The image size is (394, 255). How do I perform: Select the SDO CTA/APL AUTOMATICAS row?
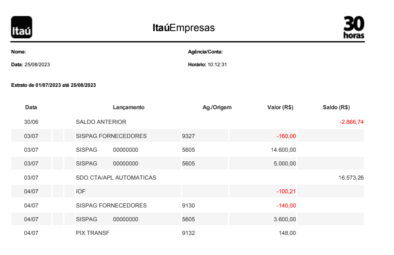click(x=188, y=177)
